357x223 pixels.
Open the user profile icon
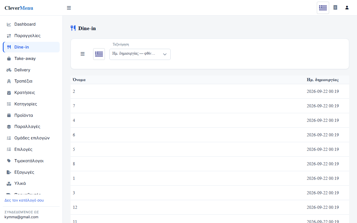pyautogui.click(x=347, y=8)
